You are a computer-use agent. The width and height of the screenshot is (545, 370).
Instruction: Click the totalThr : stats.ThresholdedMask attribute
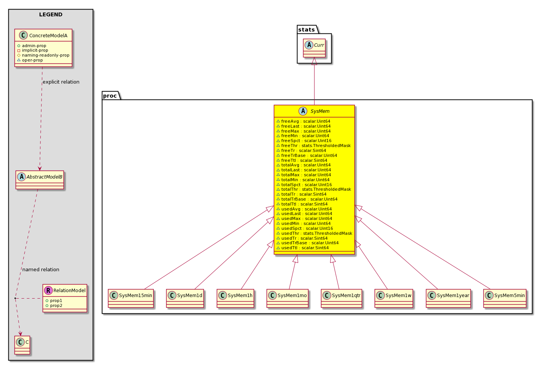(316, 189)
